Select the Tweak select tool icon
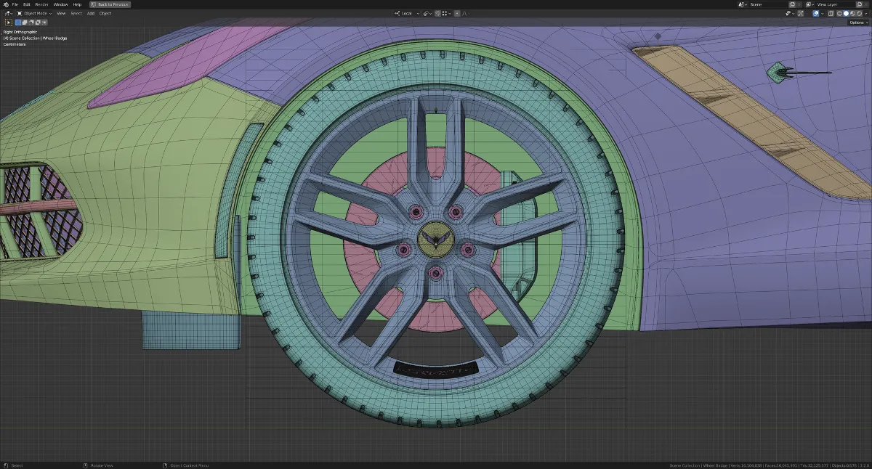Image resolution: width=872 pixels, height=469 pixels. pos(9,23)
